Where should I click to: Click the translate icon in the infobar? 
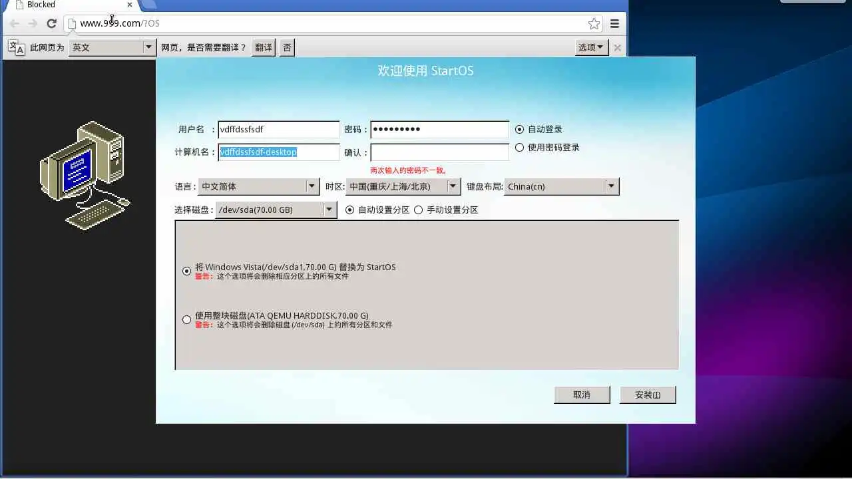16,47
